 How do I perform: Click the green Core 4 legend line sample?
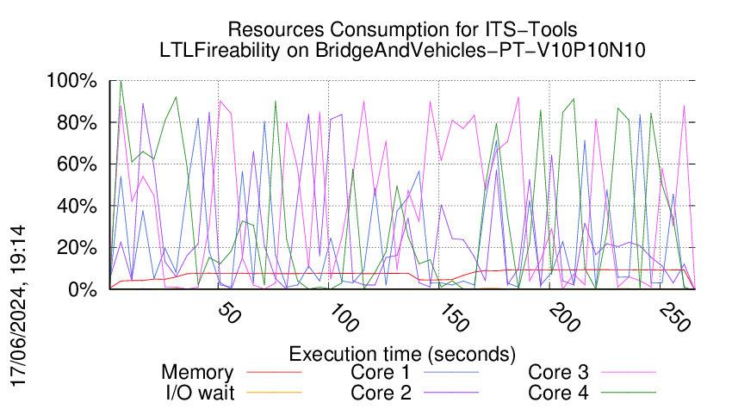(x=629, y=393)
